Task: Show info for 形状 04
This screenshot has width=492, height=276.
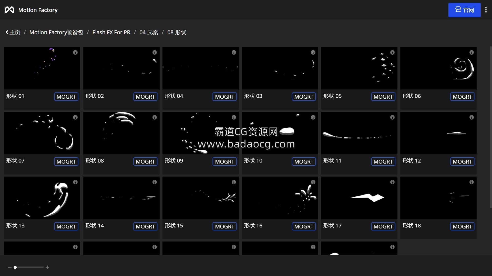Action: pos(234,52)
